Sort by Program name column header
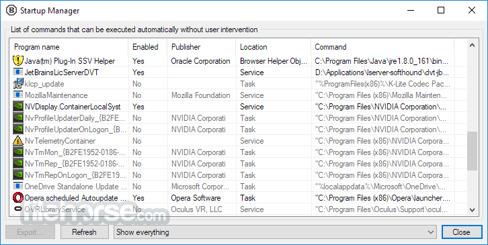This screenshot has height=245, width=488. [x=69, y=47]
